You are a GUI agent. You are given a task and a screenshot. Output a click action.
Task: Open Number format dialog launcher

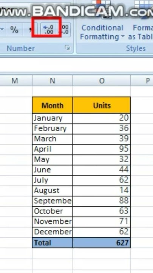(67, 48)
